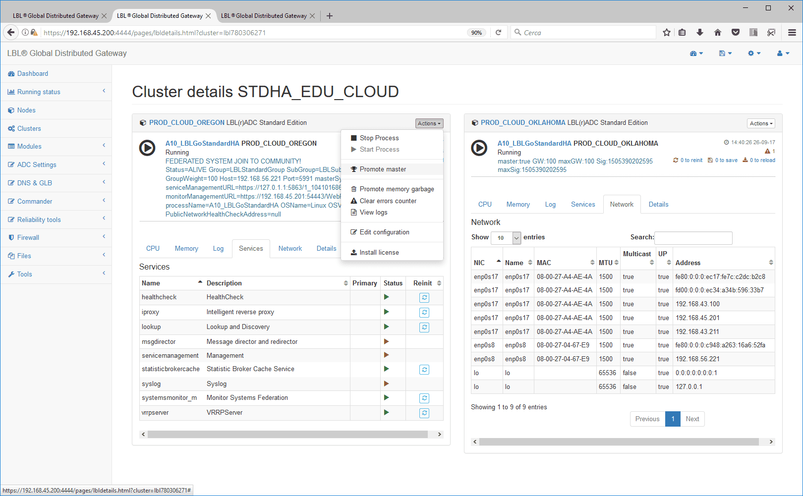803x496 pixels.
Task: Switch to Network tab in Oregon panel
Action: pyautogui.click(x=290, y=248)
